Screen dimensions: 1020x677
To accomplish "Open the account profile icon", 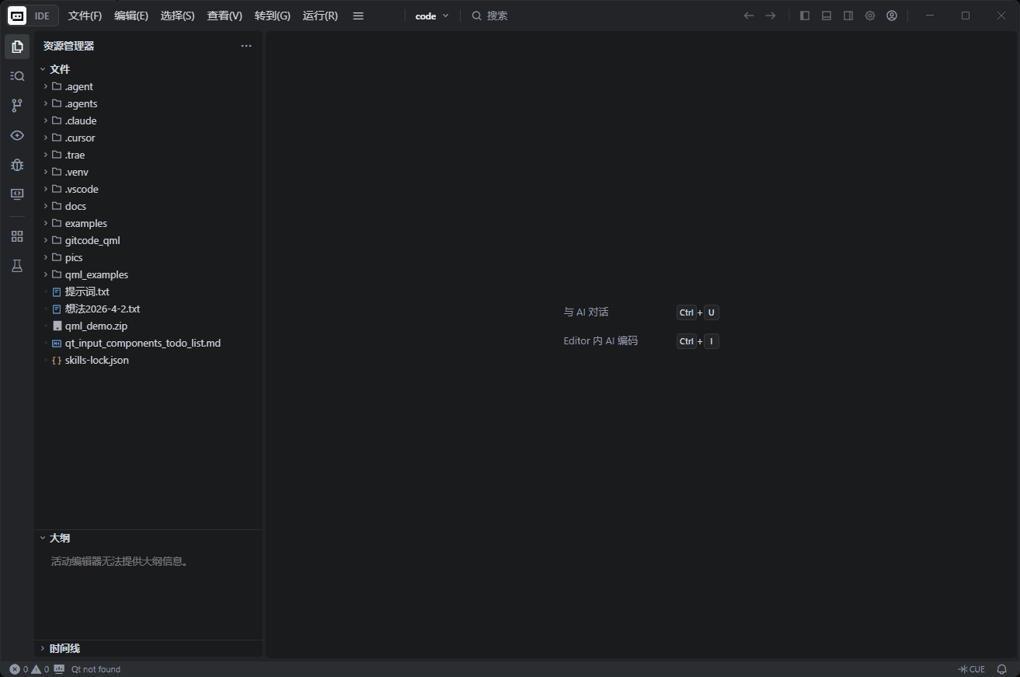I will (892, 16).
